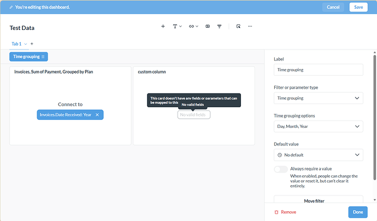Open Filter or parameter type dropdown
Image resolution: width=377 pixels, height=221 pixels.
319,98
